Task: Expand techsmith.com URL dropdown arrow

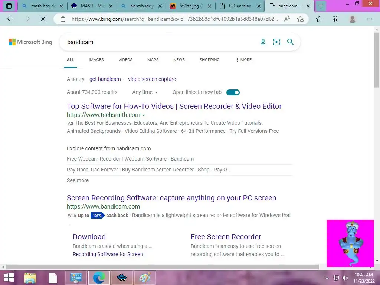Action: (x=144, y=115)
